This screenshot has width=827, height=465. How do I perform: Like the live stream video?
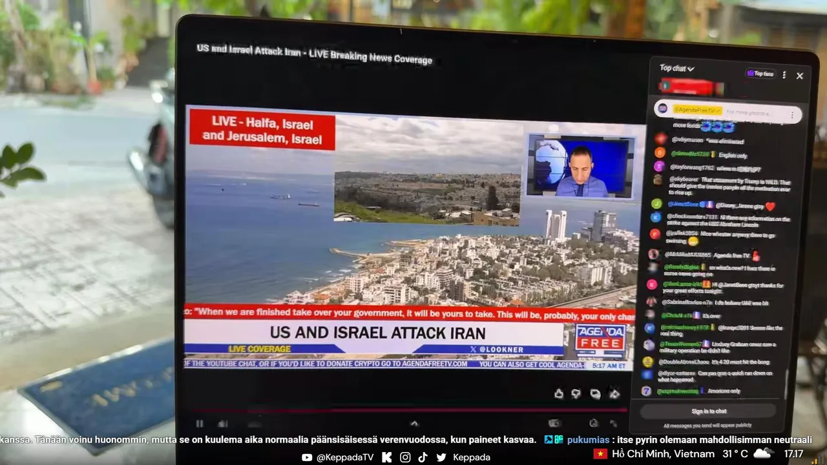pyautogui.click(x=559, y=393)
